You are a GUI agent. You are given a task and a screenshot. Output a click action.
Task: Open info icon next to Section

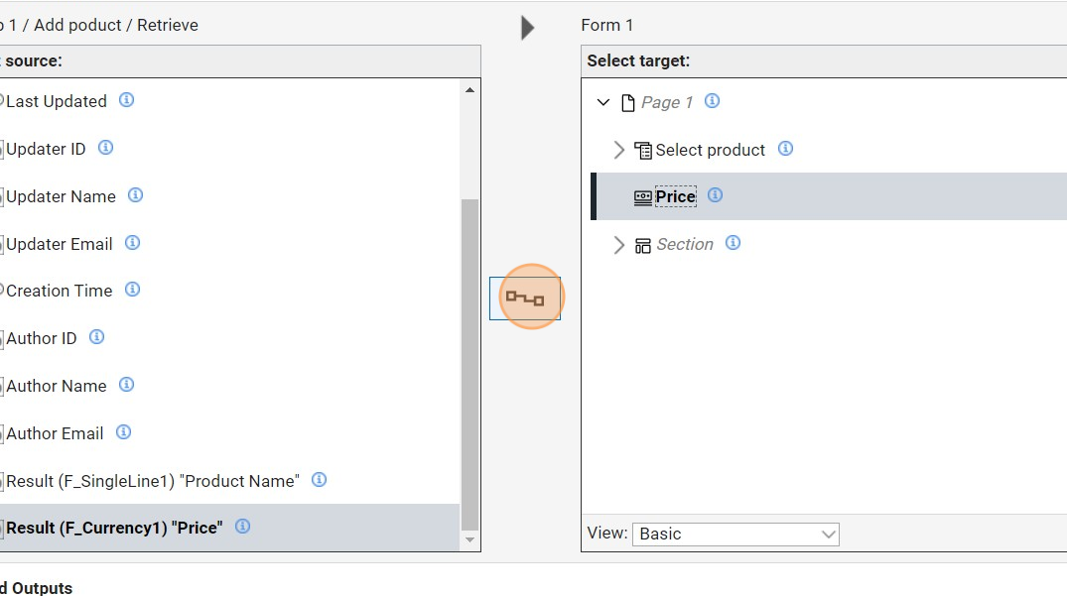click(733, 243)
